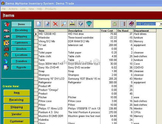Click the purple help book icon
162x124 pixels.
coord(131,24)
